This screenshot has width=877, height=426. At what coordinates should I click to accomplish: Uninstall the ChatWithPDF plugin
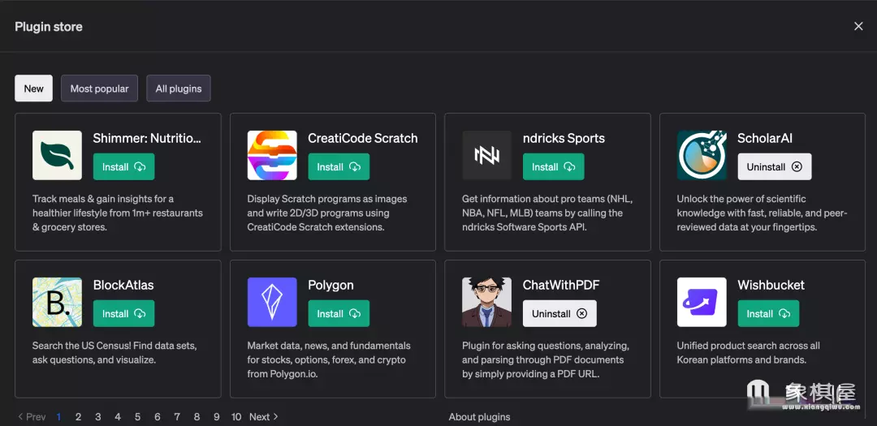click(x=559, y=314)
